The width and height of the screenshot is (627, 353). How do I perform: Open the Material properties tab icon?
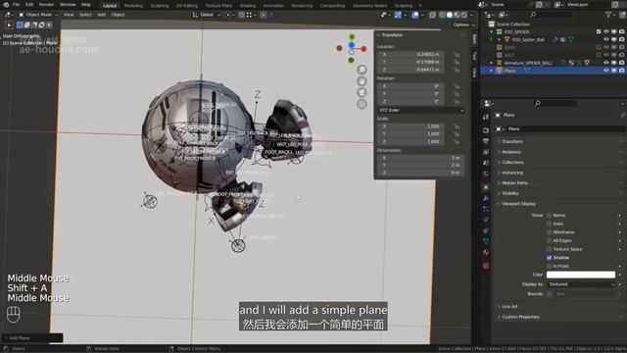[x=486, y=252]
